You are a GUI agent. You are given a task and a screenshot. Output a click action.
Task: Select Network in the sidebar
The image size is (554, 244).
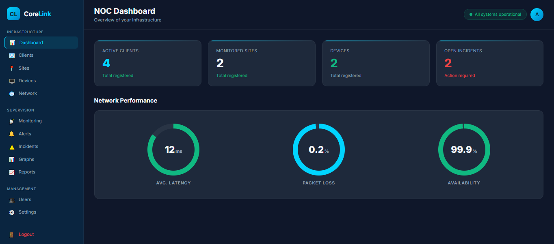[x=41, y=93]
